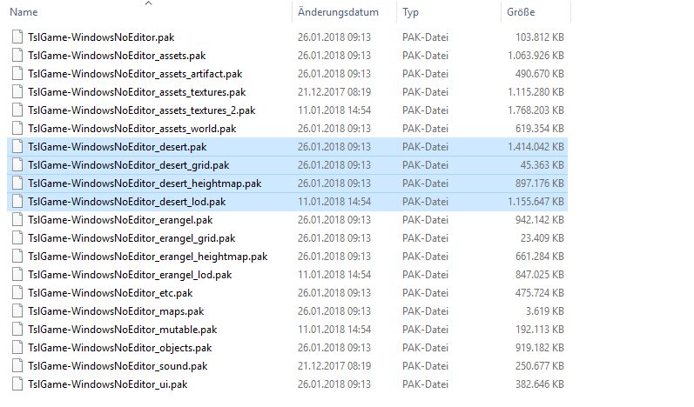
Task: Click size value 250.677 KB
Action: point(540,366)
